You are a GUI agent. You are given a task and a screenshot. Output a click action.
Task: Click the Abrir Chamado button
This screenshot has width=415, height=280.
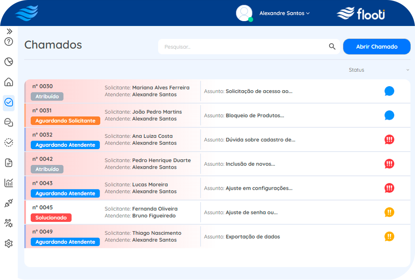pos(376,47)
